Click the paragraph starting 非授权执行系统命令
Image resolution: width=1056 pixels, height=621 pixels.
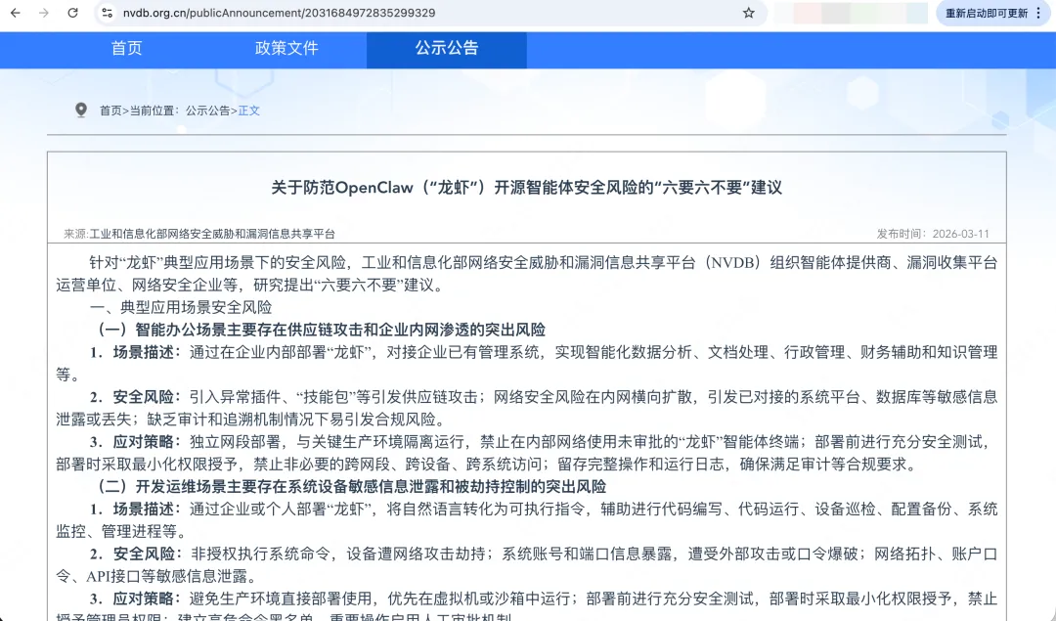527,565
